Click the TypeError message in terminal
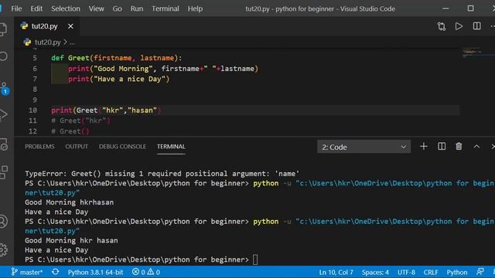 [162, 174]
